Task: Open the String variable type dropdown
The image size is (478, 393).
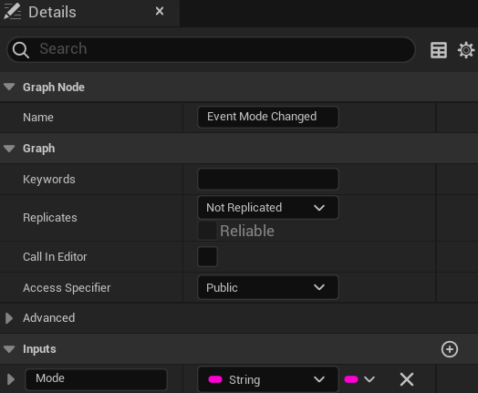Action: pyautogui.click(x=268, y=379)
